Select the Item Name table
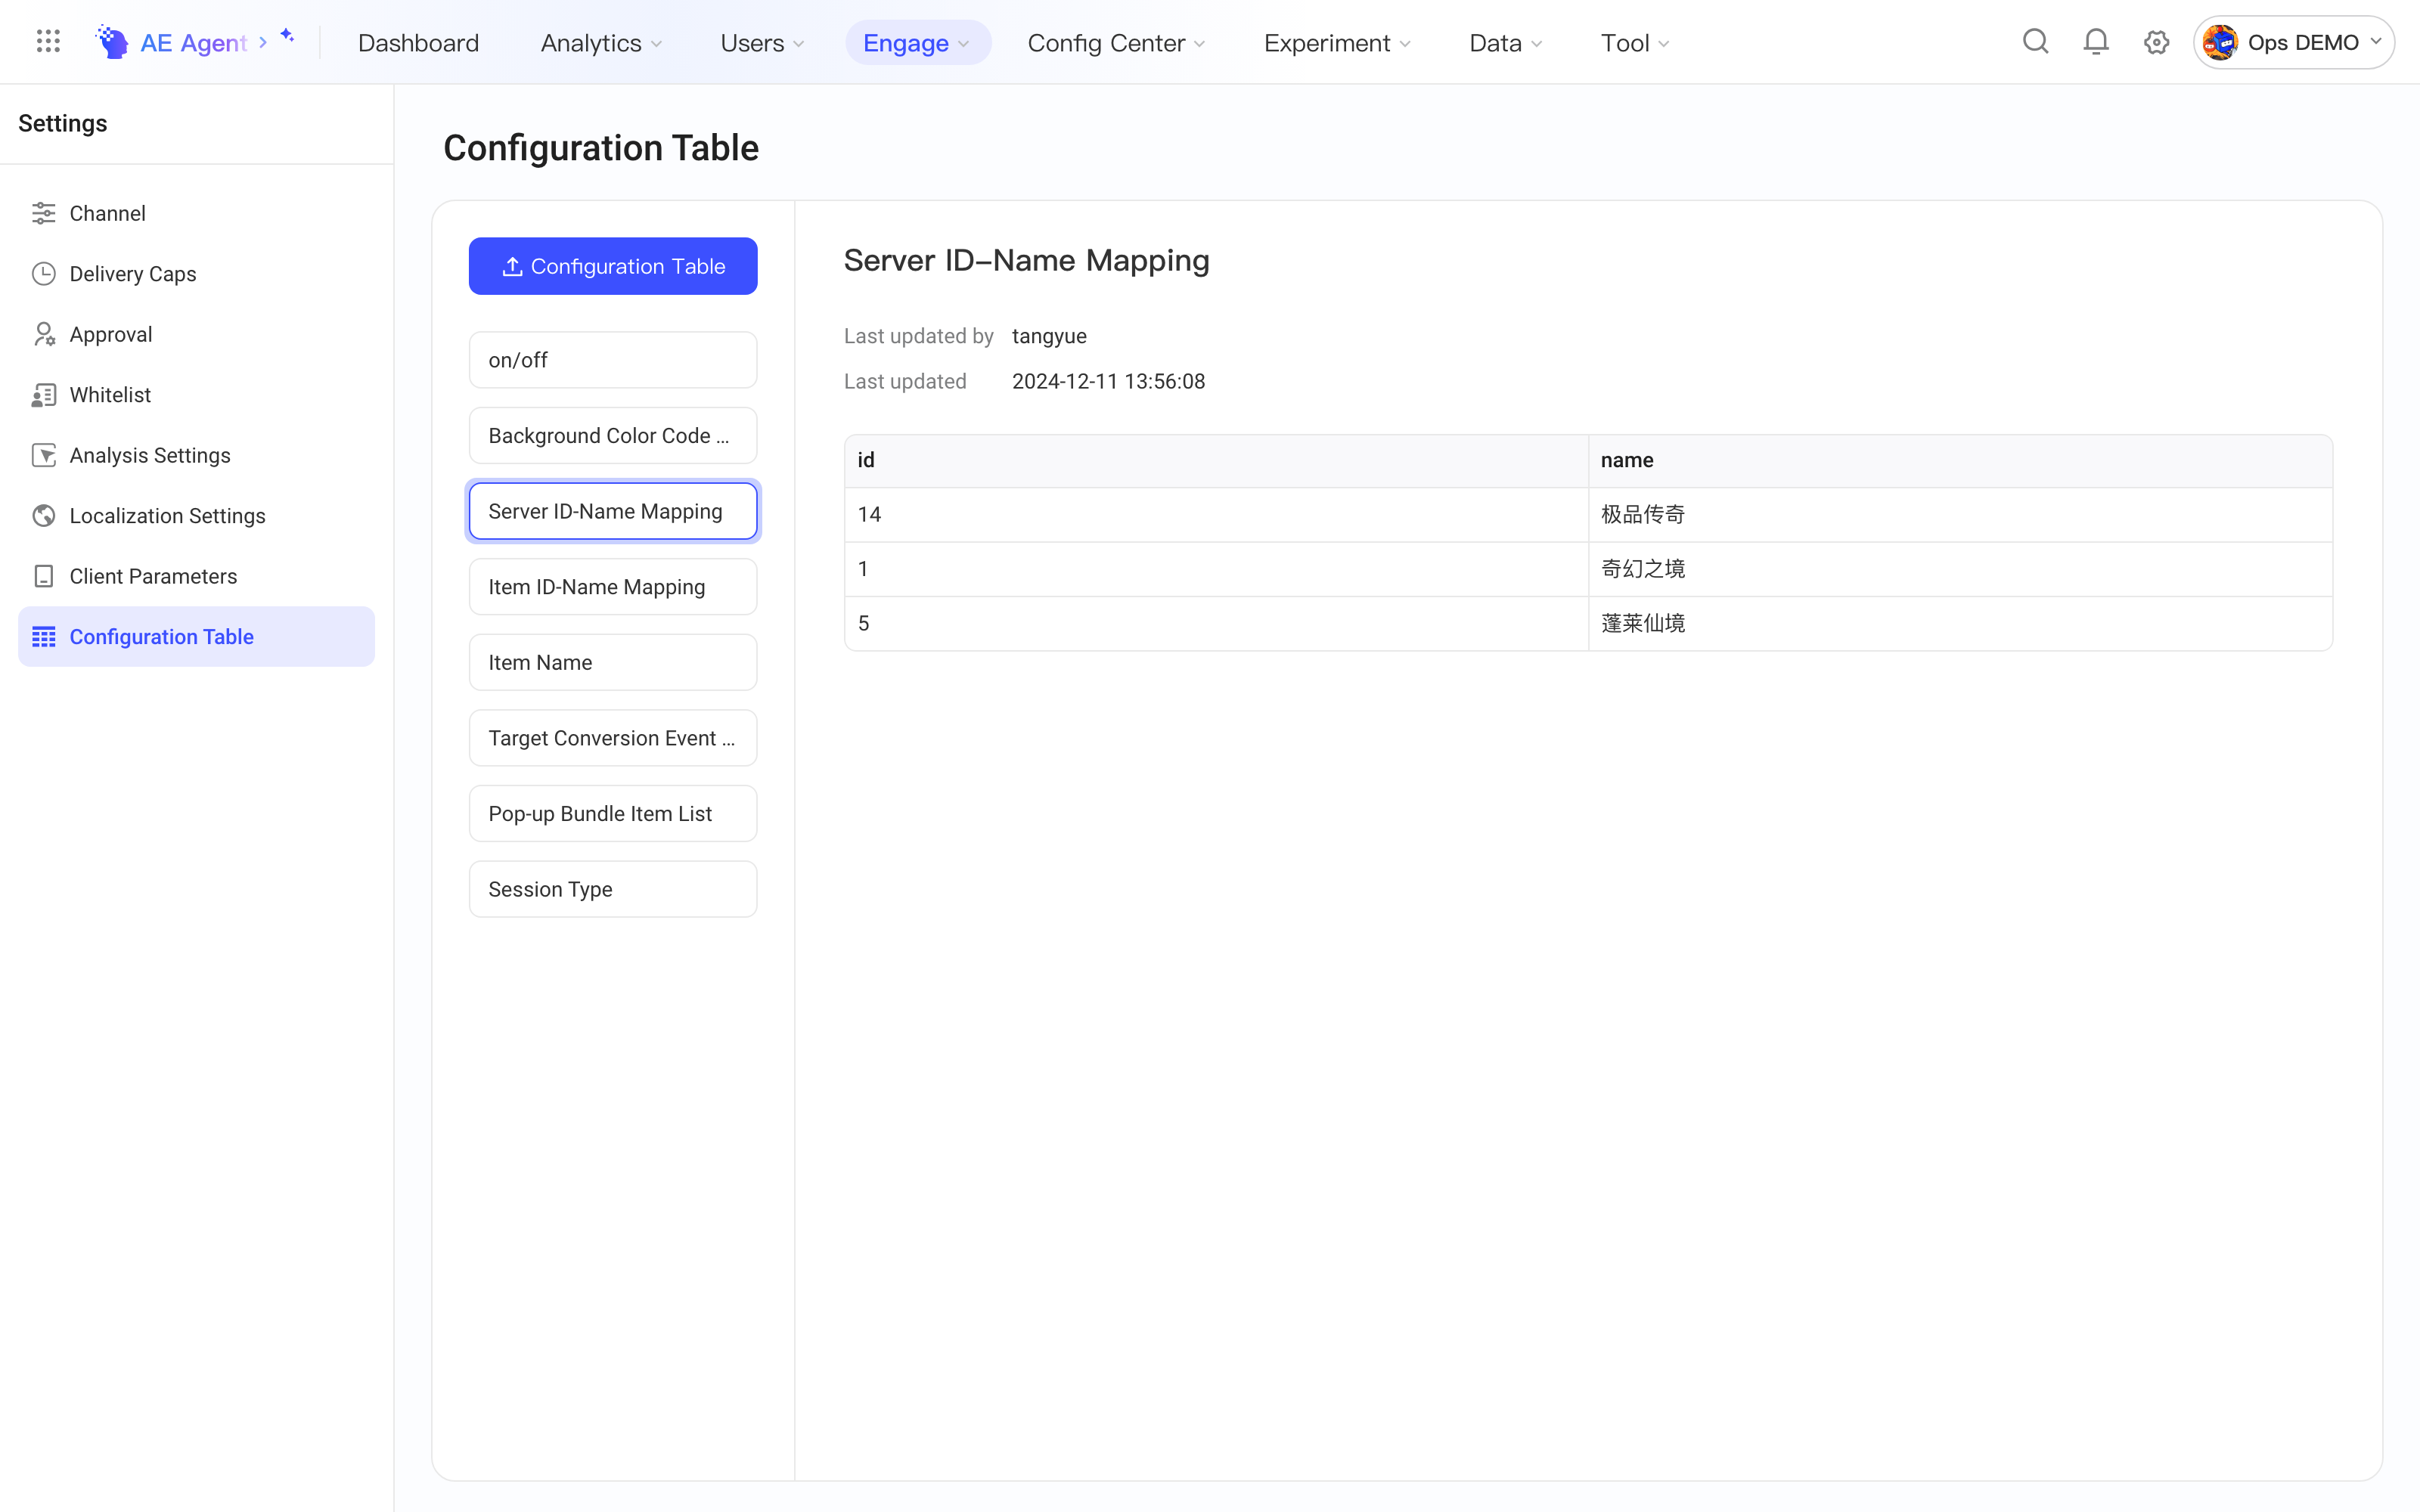 click(x=613, y=662)
